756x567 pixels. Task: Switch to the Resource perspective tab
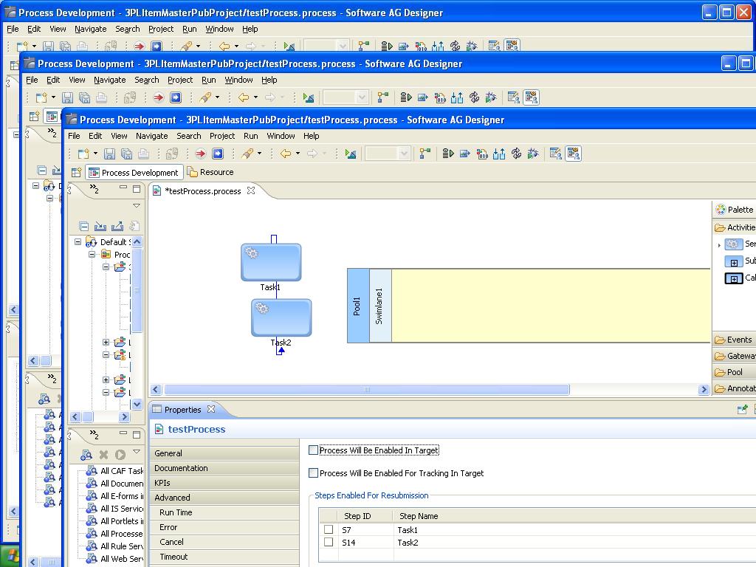pyautogui.click(x=210, y=172)
